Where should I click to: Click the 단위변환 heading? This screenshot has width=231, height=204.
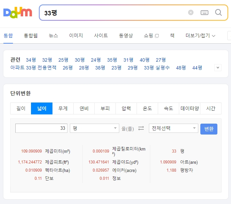20,93
